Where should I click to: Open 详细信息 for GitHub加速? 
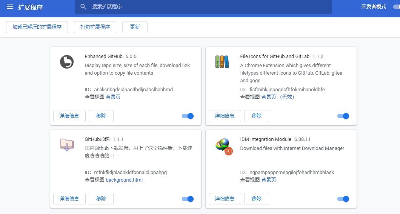(x=69, y=199)
